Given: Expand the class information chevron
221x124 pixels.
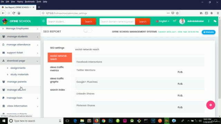Looking at the screenshot, I should tap(38, 106).
